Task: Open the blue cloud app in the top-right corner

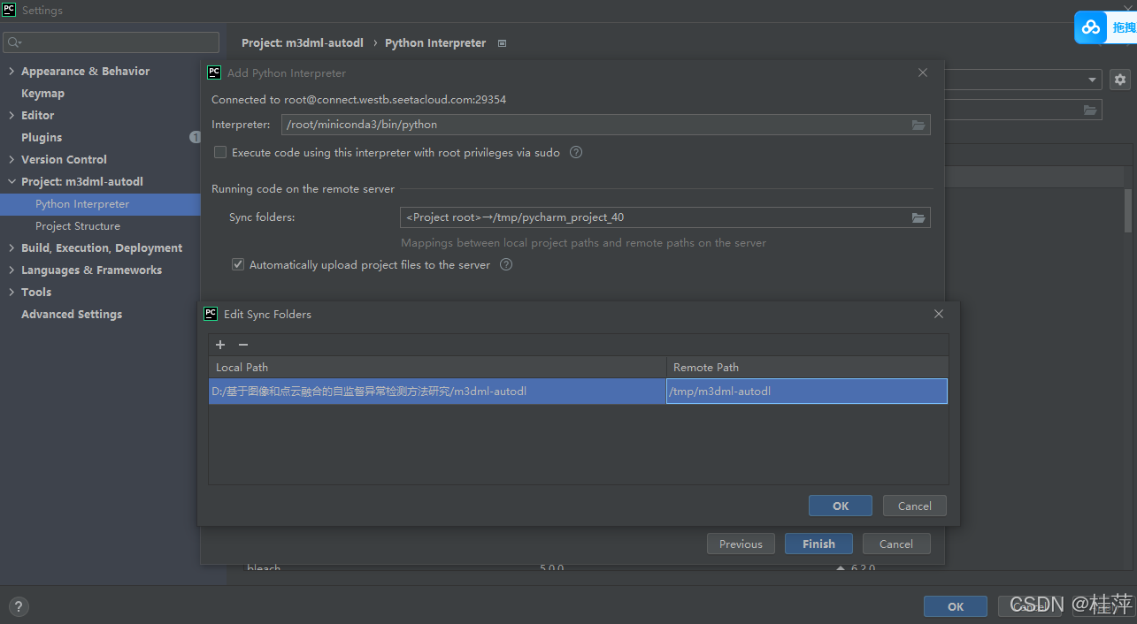Action: click(1089, 27)
